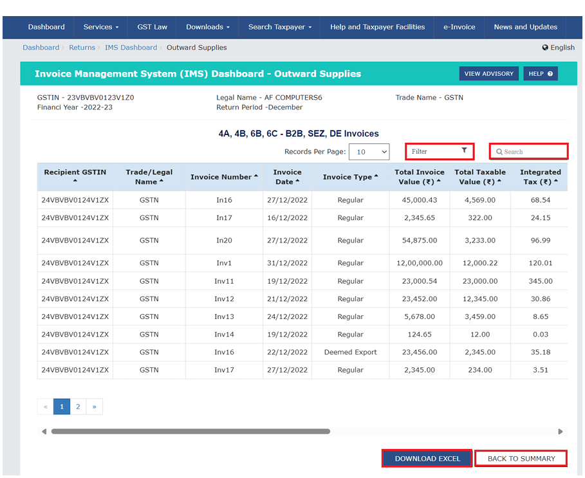The height and width of the screenshot is (478, 585).
Task: Open News and Updates
Action: tap(525, 27)
